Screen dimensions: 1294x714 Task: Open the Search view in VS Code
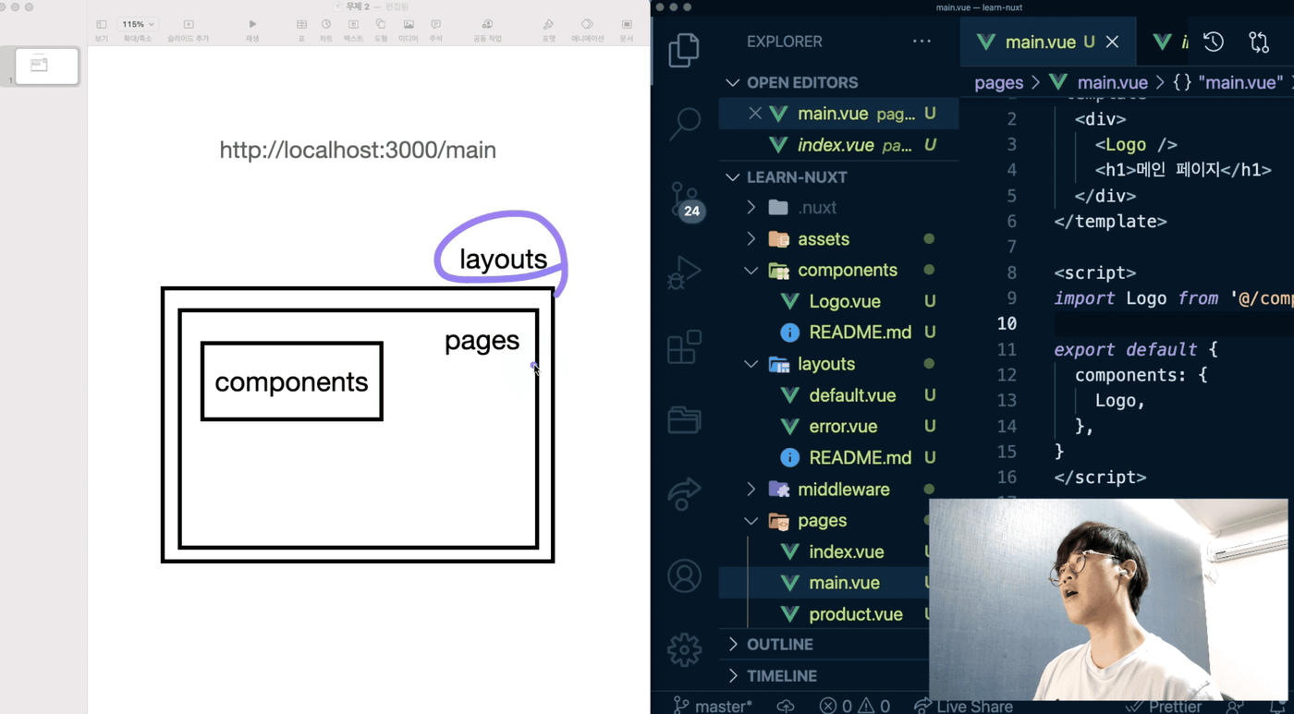(685, 123)
